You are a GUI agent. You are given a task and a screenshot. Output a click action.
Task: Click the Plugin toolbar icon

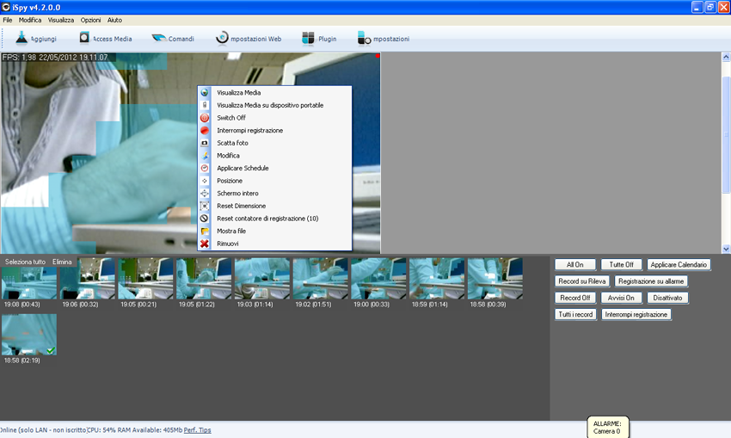pyautogui.click(x=308, y=38)
